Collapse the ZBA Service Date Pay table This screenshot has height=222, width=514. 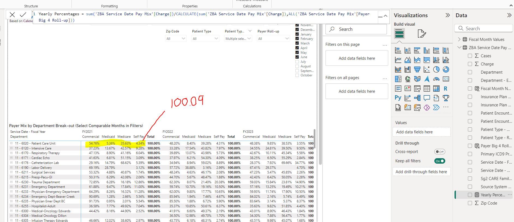click(459, 47)
